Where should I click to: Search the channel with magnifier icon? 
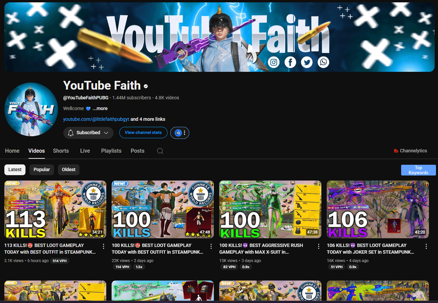point(160,151)
